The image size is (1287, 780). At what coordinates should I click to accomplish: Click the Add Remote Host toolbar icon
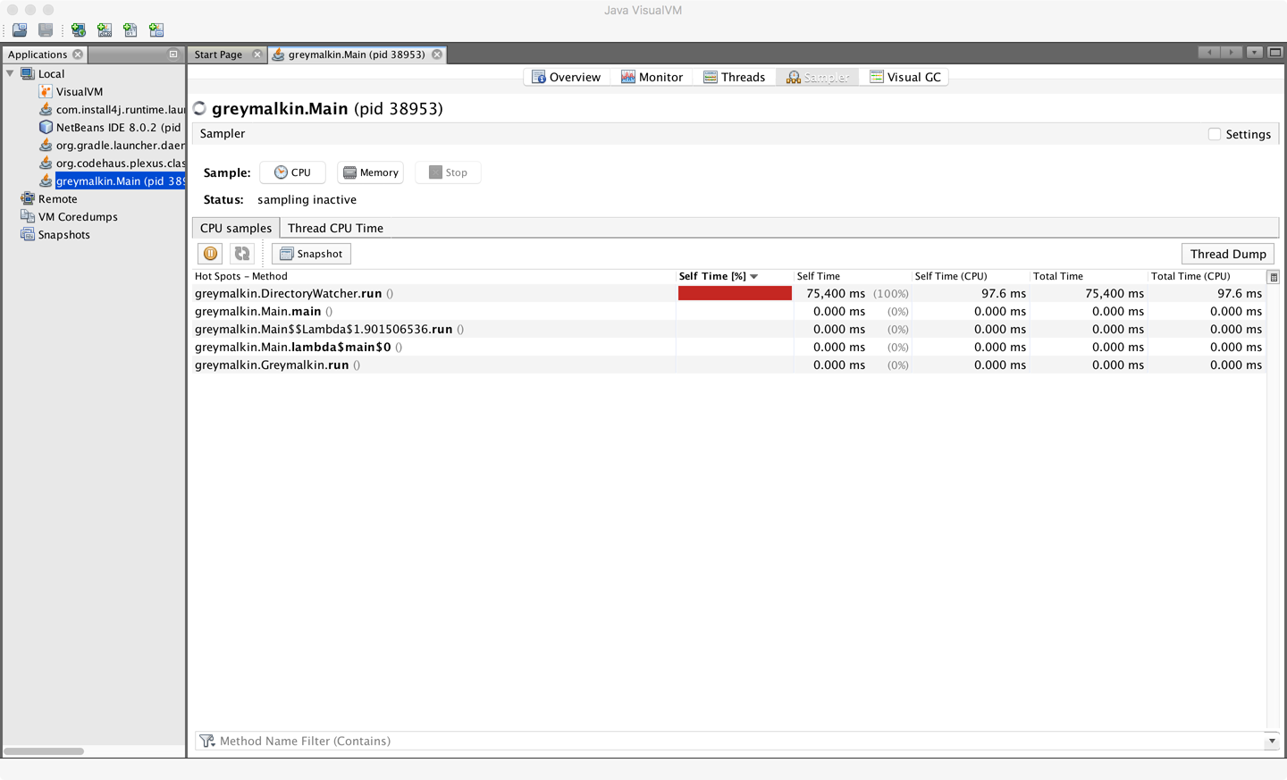point(79,30)
